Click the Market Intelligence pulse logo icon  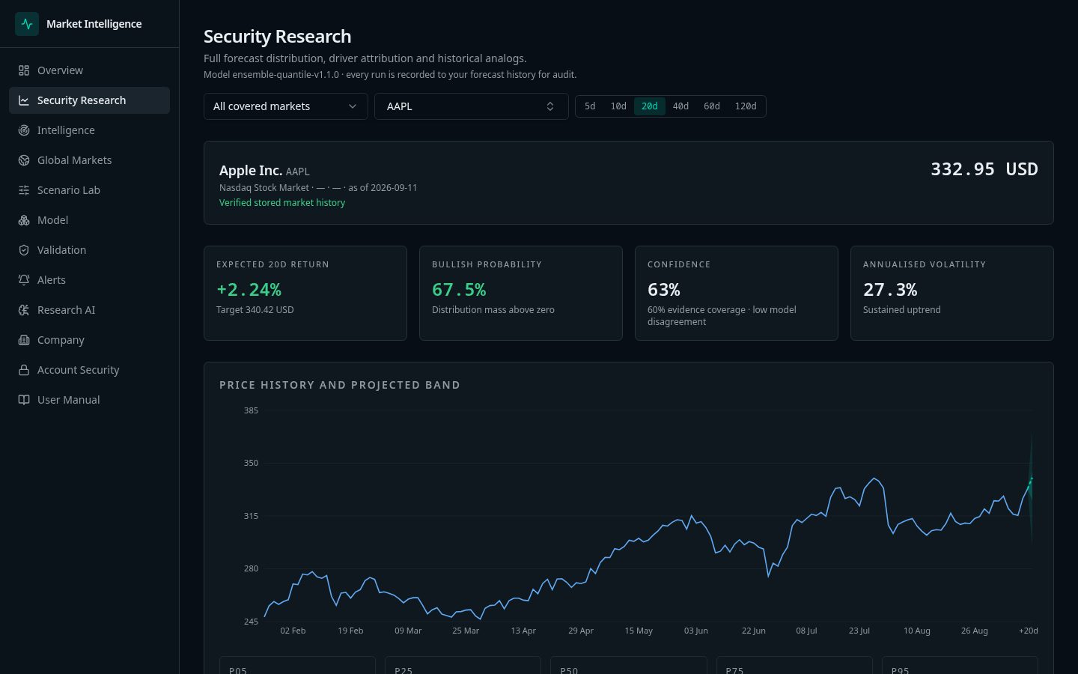tap(27, 24)
